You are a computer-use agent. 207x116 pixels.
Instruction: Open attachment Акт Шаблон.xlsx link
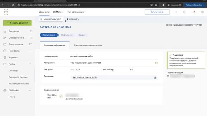pyautogui.click(x=85, y=77)
